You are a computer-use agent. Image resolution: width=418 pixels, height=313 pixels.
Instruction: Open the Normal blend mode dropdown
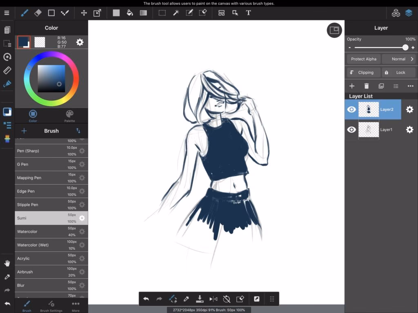point(399,59)
